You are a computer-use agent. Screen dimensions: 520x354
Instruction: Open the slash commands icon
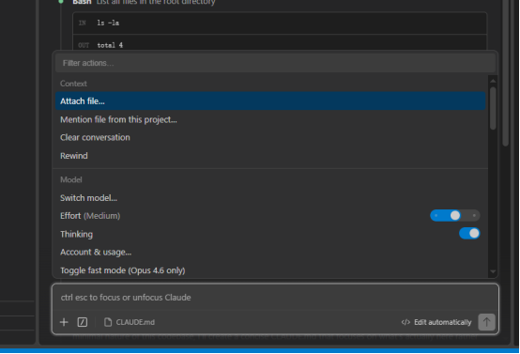pos(83,322)
